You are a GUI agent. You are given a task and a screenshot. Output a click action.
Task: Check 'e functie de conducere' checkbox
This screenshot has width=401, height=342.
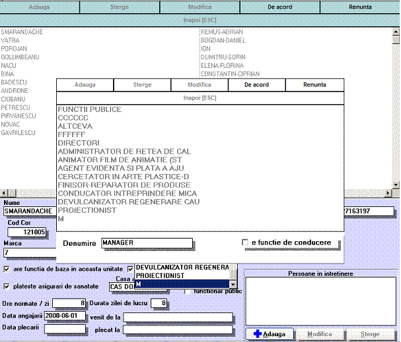tap(246, 243)
